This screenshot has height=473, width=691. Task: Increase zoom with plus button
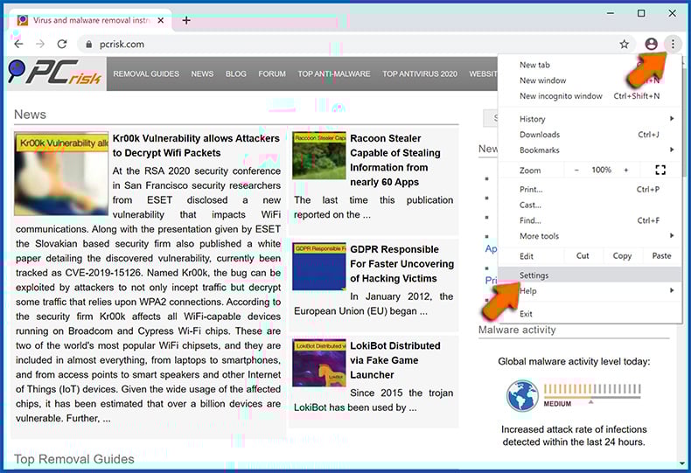click(625, 170)
